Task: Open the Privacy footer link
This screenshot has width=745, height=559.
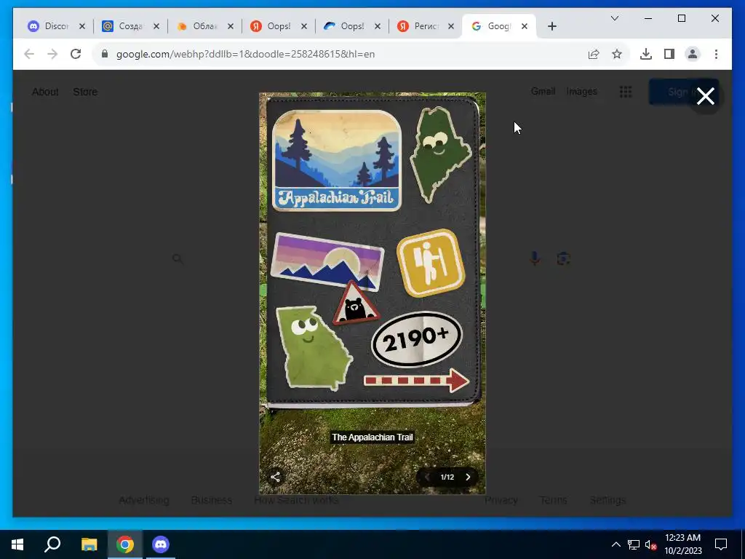Action: coord(501,500)
